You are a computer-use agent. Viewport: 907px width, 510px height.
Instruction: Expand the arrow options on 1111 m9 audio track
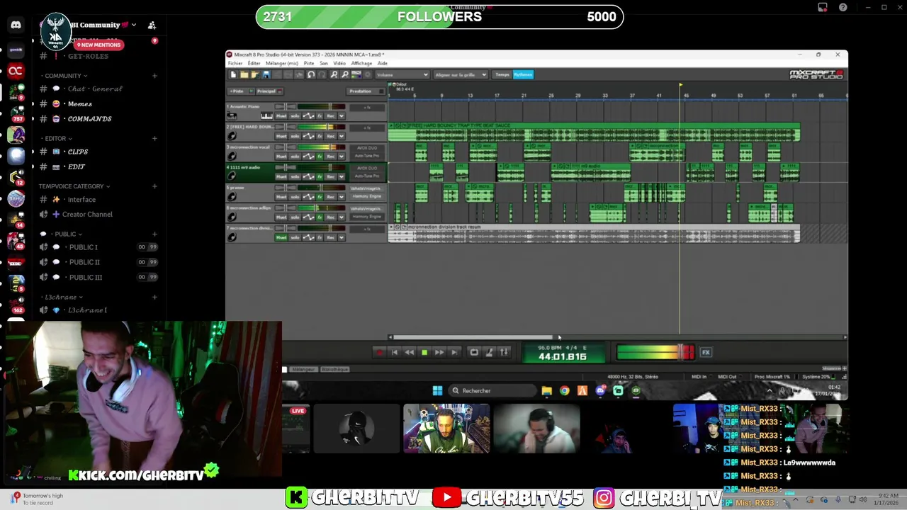(342, 176)
